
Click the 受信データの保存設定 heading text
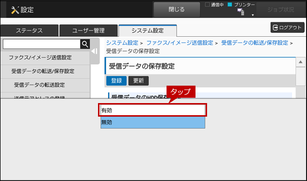[x=141, y=66]
